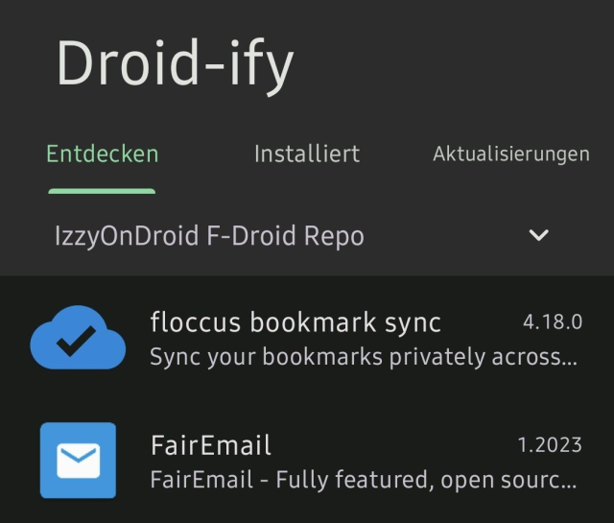Tap the Droid-ify header title
Viewport: 614px width, 523px height.
(175, 64)
